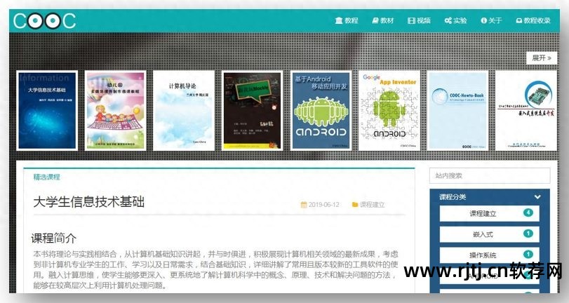Click the calendar icon beside 2019-06-12

coord(304,205)
